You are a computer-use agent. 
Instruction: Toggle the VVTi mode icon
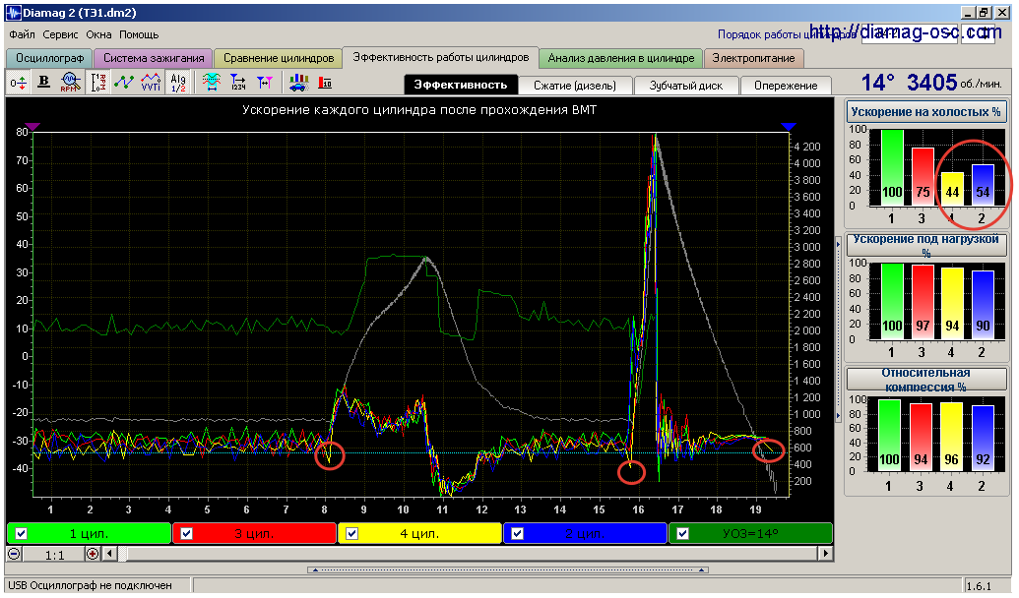[x=151, y=83]
